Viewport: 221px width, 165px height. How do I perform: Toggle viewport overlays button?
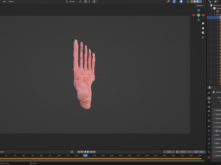click(181, 1)
